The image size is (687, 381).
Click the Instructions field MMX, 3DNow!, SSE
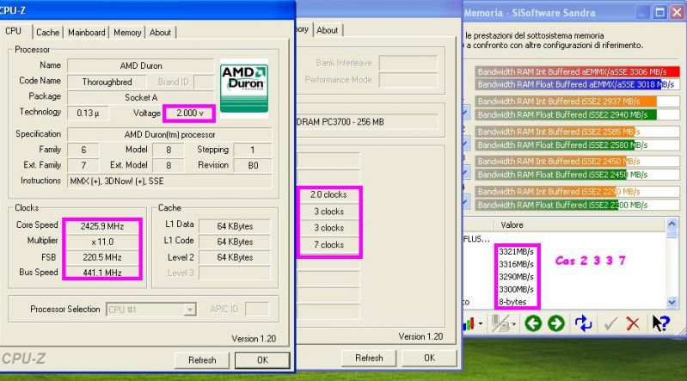169,181
